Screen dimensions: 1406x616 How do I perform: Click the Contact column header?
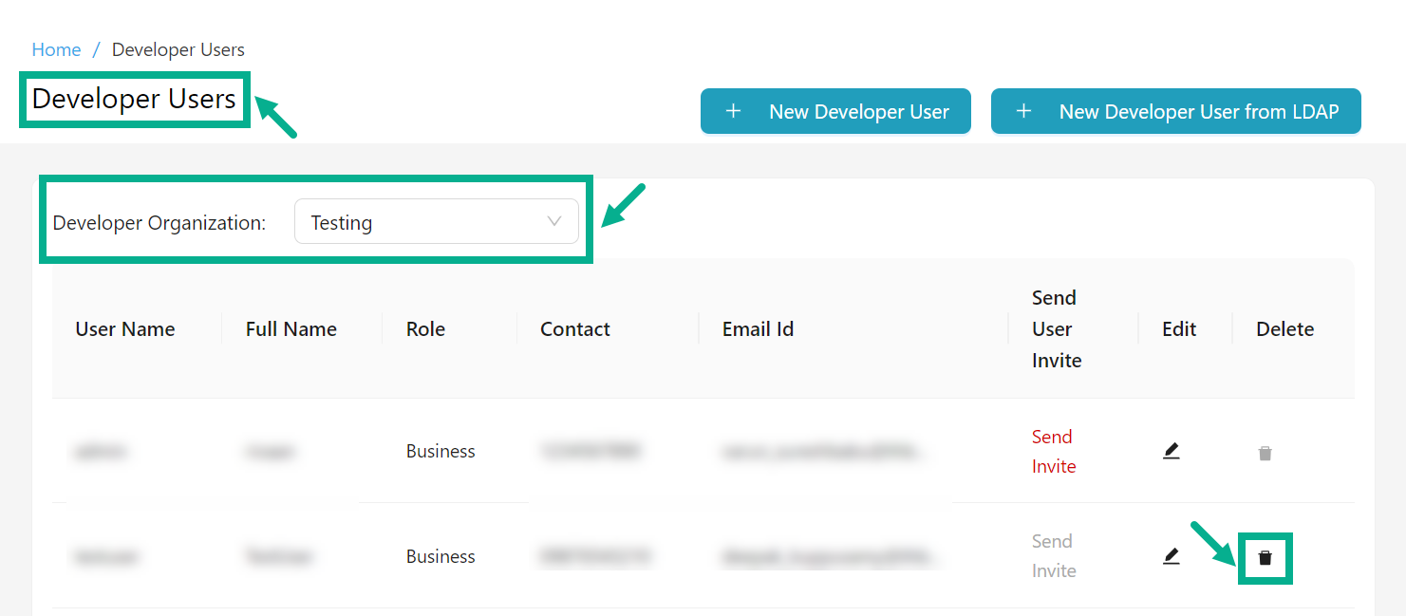pos(574,329)
